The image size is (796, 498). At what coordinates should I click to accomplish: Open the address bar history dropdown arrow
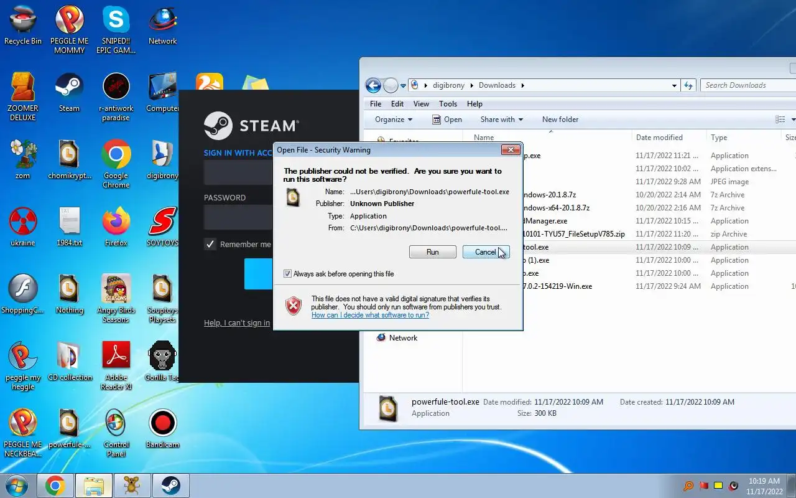click(x=675, y=85)
